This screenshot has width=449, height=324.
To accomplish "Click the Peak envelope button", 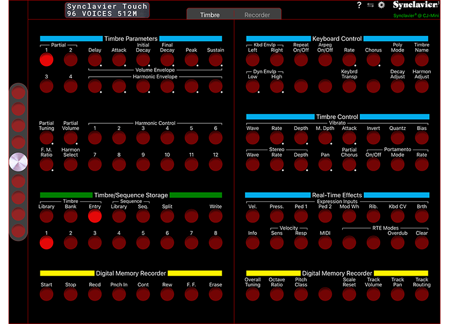I will point(192,60).
